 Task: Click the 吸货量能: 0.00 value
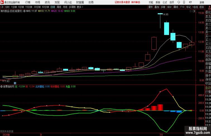click(x=57, y=87)
